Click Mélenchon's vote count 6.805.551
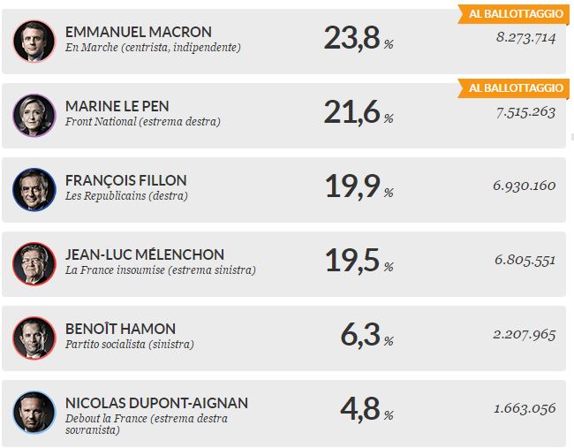The width and height of the screenshot is (574, 448). pos(525,260)
